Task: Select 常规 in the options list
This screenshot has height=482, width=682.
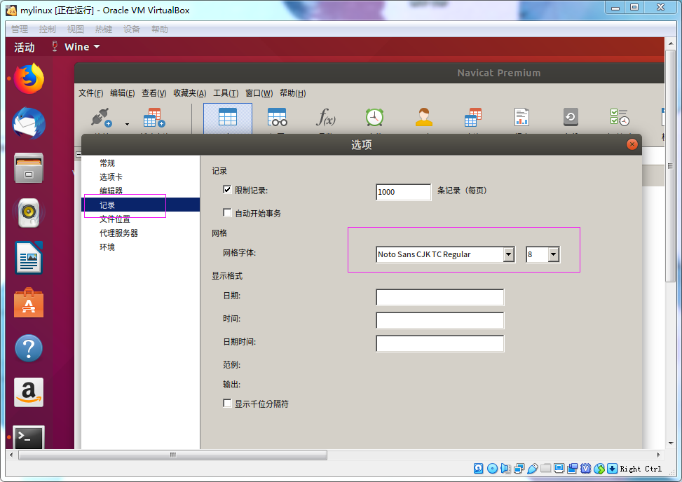Action: tap(107, 163)
